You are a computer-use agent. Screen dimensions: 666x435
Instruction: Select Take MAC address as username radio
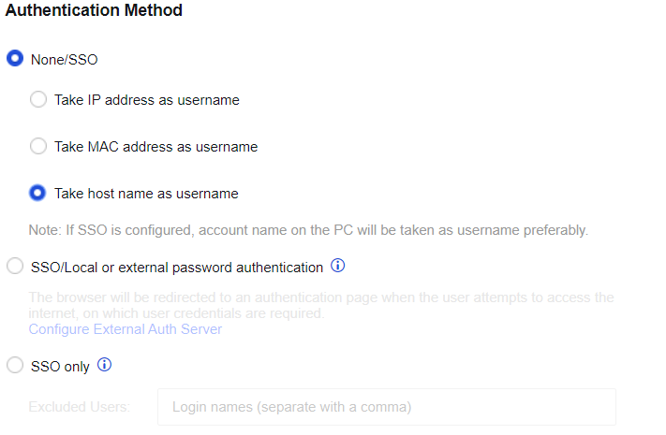pos(38,146)
